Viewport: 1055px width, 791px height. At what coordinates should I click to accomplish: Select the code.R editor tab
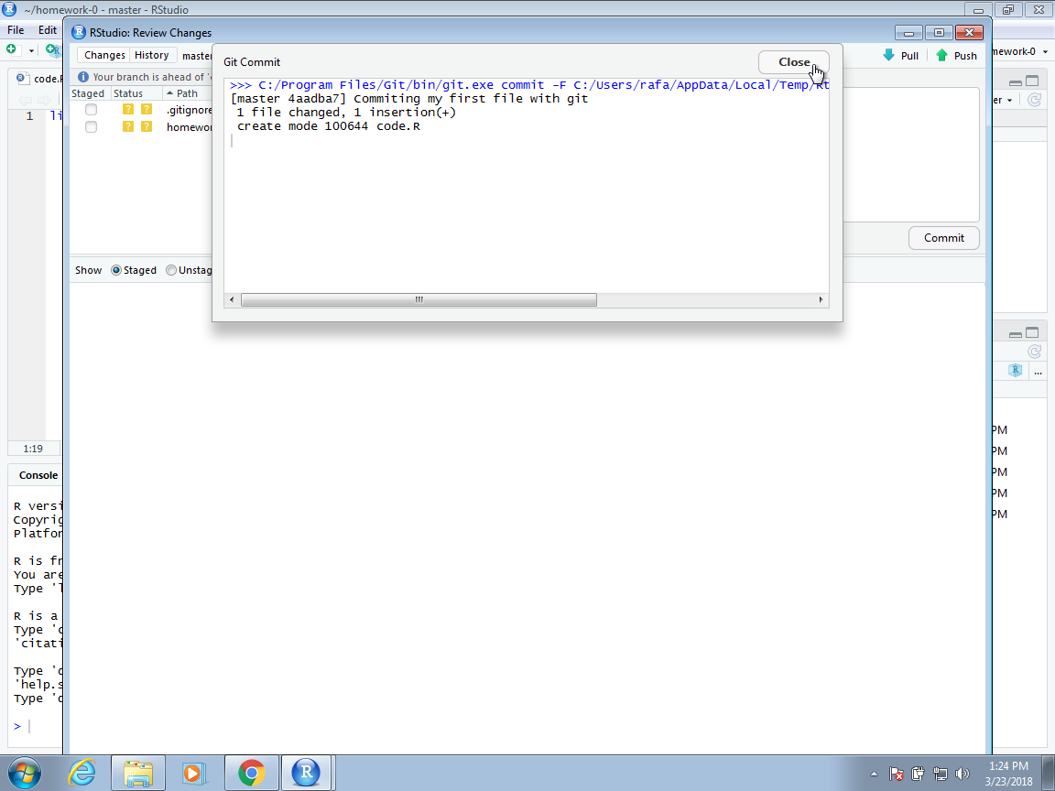point(38,79)
